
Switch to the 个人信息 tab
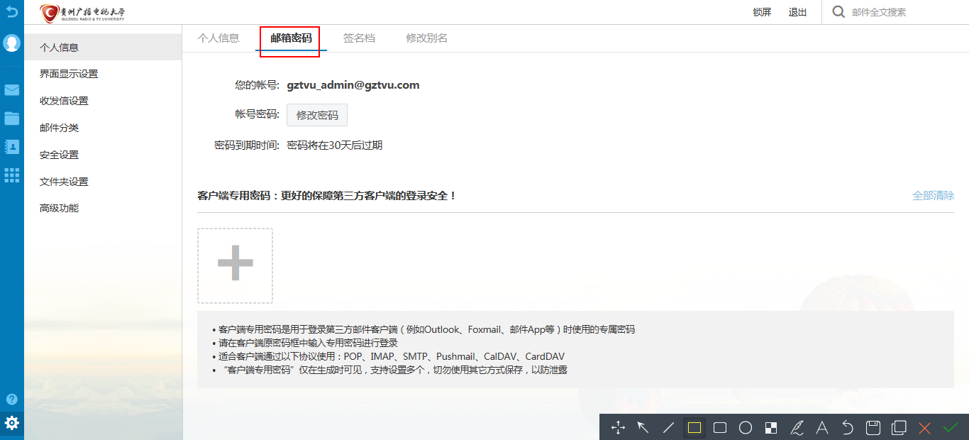tap(218, 38)
